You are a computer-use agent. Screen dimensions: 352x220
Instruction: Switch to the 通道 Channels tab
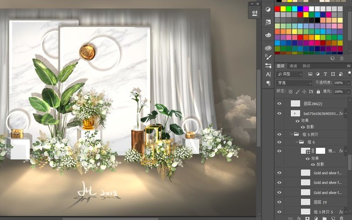pos(293,66)
